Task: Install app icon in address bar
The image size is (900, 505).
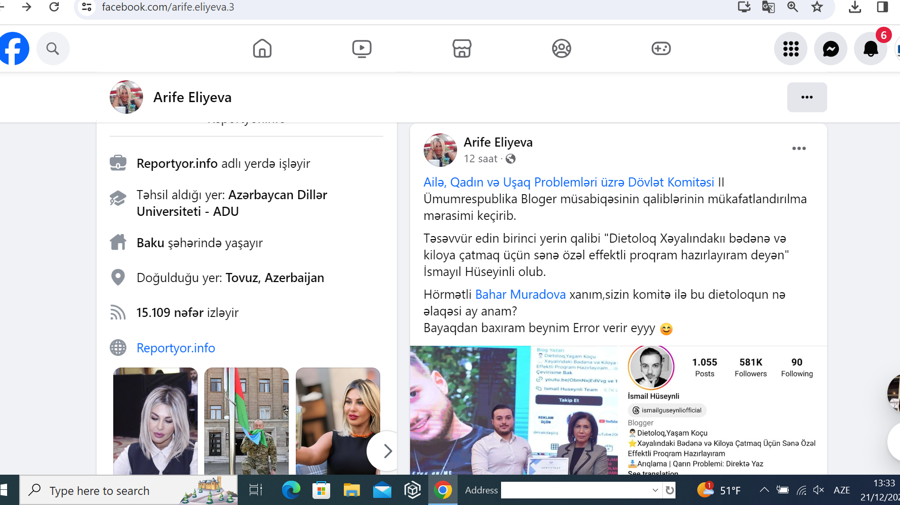Action: click(744, 7)
